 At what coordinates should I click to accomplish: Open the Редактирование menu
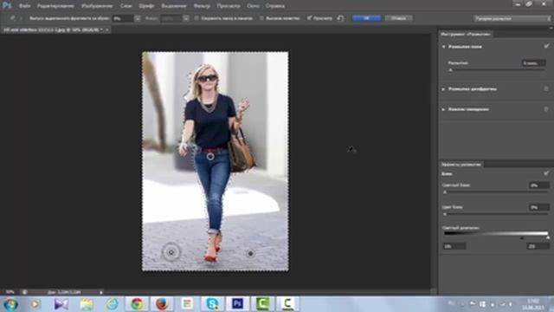tap(55, 6)
